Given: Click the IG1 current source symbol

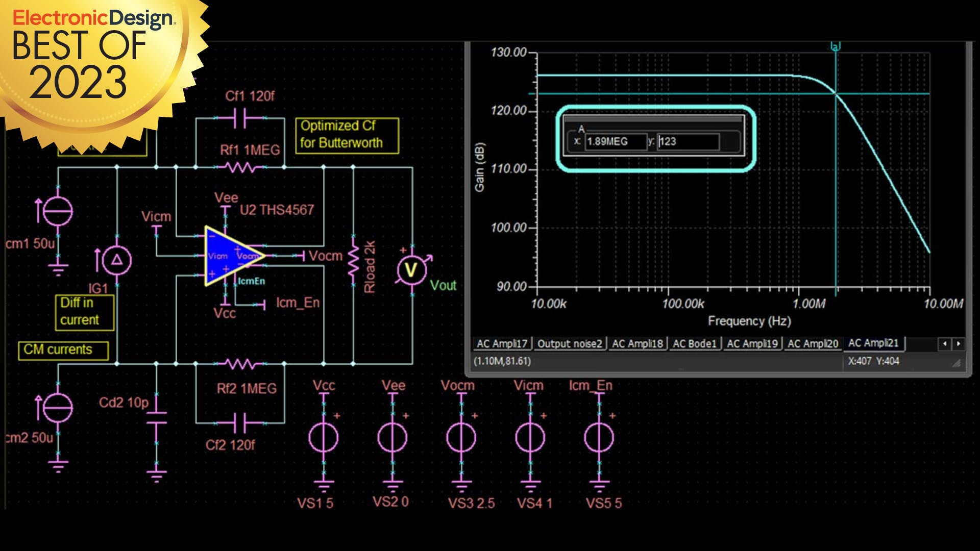Looking at the screenshot, I should point(117,261).
